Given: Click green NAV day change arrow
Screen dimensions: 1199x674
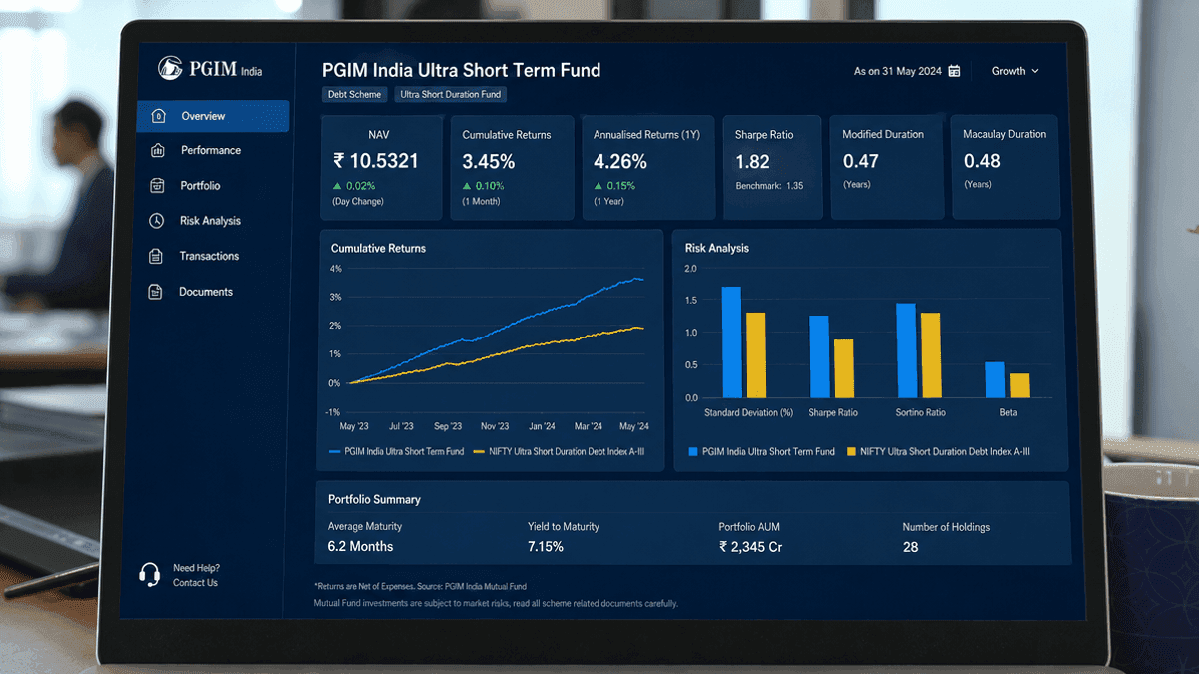Looking at the screenshot, I should tap(337, 186).
